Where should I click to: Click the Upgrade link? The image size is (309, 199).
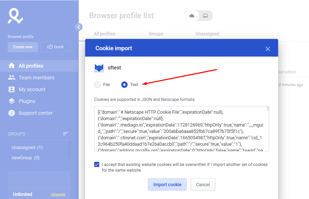58,194
